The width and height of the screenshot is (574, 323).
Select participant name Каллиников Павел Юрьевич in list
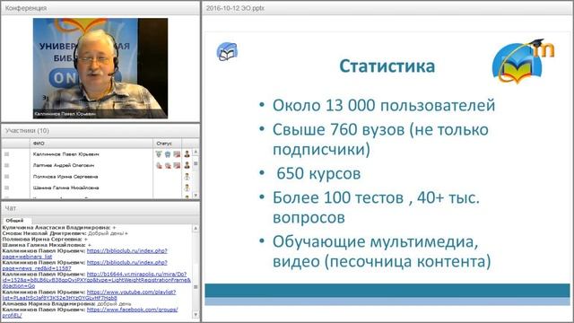(x=65, y=154)
